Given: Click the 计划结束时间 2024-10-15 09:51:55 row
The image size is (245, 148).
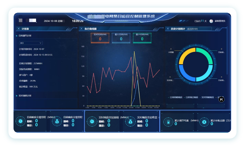Looking at the screenshot, I should pyautogui.click(x=36, y=55).
